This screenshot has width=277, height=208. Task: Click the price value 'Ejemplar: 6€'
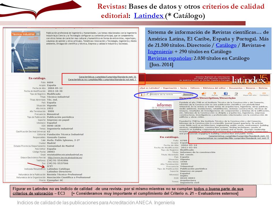pyautogui.click(x=55, y=180)
